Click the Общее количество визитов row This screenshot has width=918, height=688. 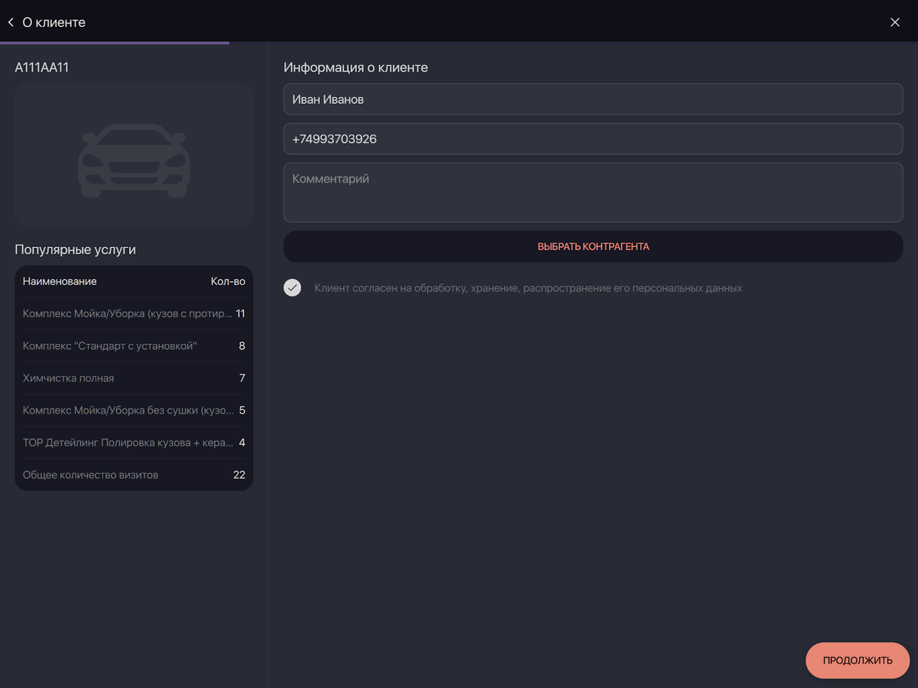click(x=134, y=475)
